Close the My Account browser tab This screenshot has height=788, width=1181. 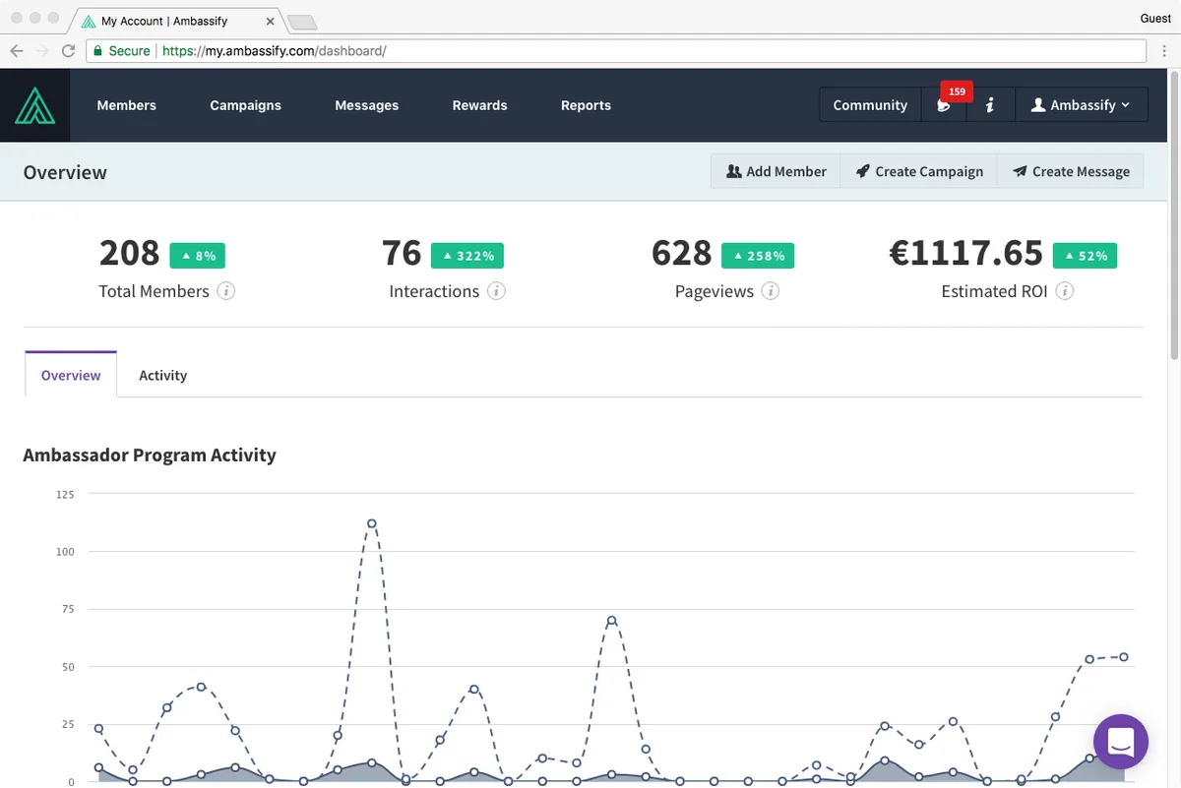[x=271, y=21]
